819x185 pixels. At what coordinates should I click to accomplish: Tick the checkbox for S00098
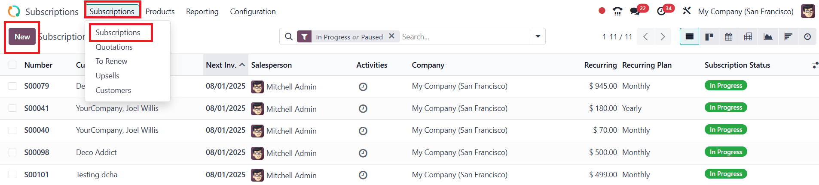tap(12, 152)
